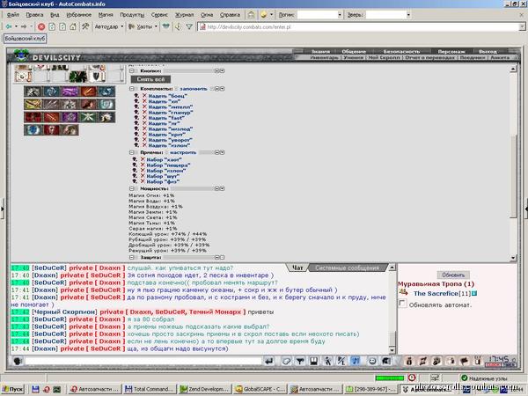Click the main game frame's vertical scrollbar

(513, 165)
